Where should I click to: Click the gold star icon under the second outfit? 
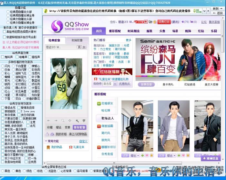[x=188, y=155]
